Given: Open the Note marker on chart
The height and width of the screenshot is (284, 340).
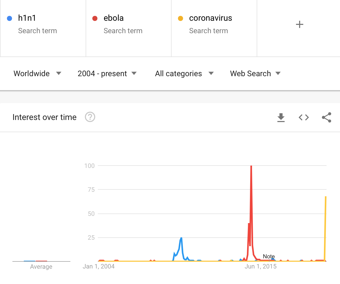Looking at the screenshot, I should 269,256.
